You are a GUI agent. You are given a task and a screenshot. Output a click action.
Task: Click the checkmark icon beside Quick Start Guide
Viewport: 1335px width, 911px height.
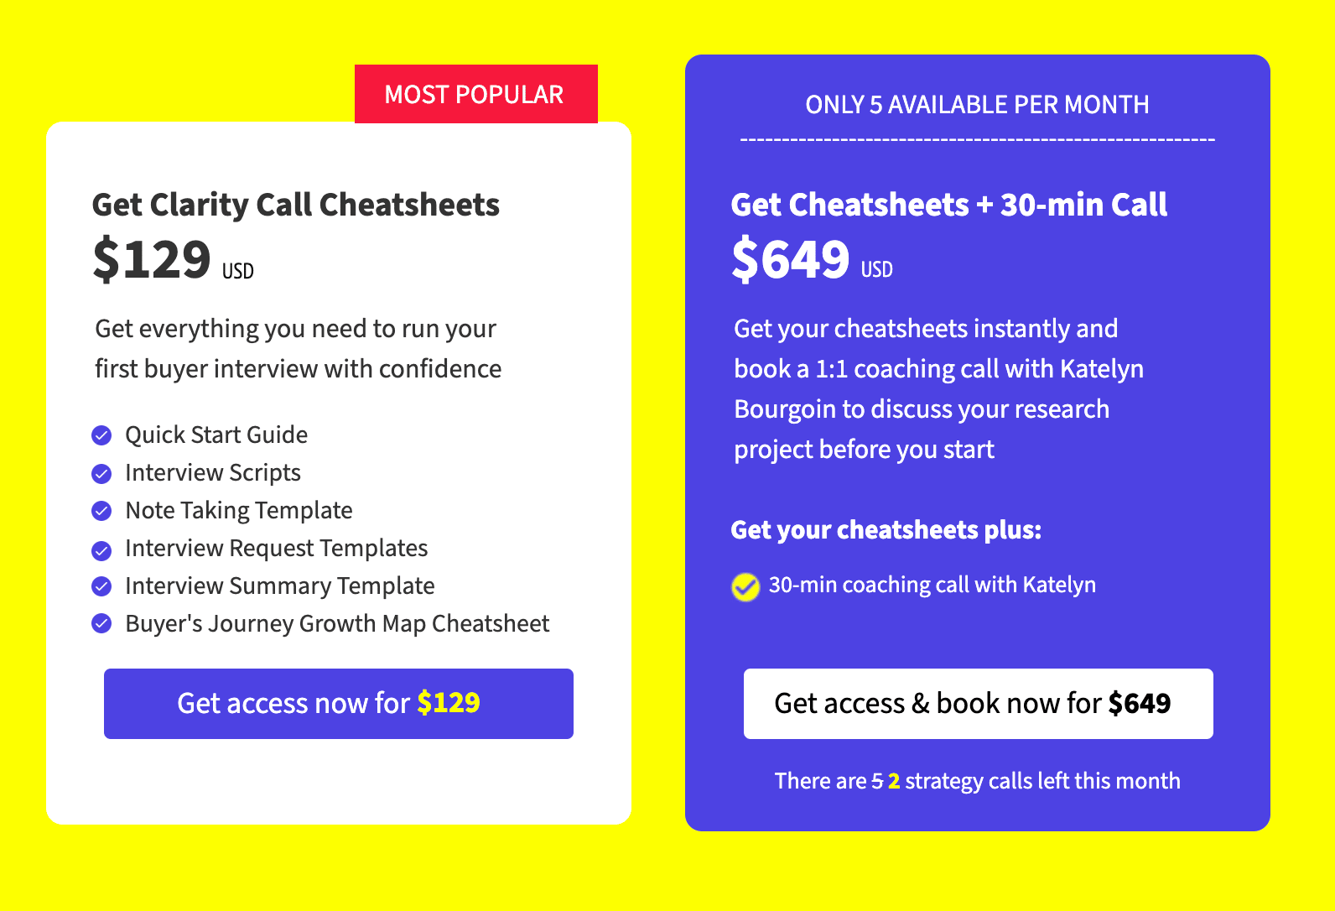(101, 435)
